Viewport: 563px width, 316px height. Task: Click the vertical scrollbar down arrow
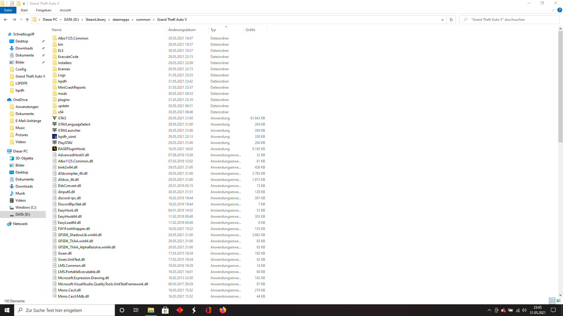click(x=560, y=295)
